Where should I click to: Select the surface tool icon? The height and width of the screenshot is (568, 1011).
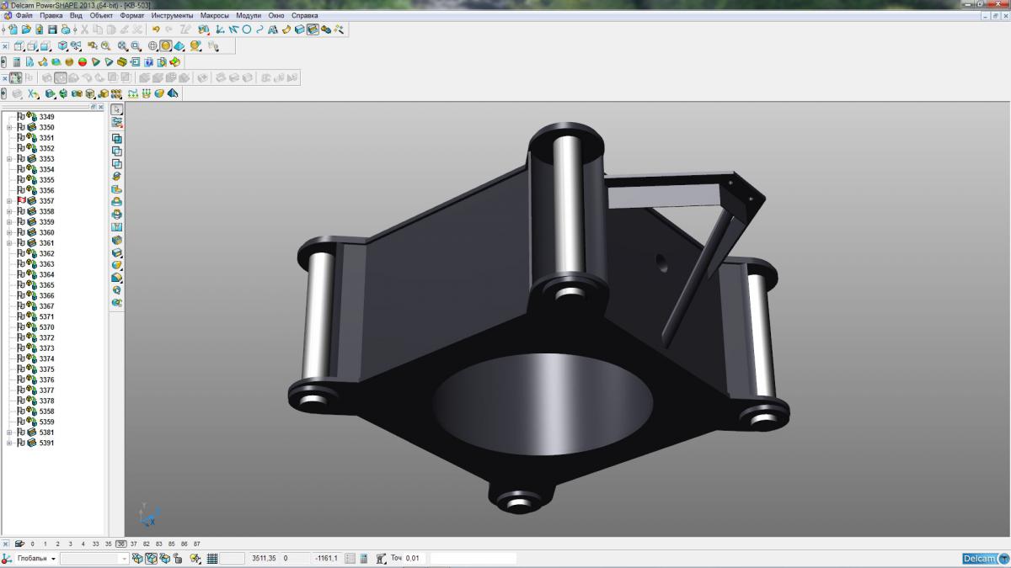coord(286,29)
